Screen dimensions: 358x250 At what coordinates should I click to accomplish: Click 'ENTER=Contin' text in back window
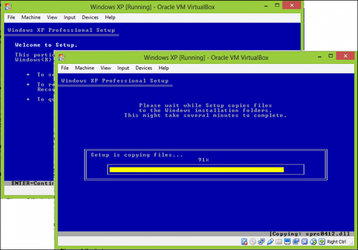(x=32, y=183)
